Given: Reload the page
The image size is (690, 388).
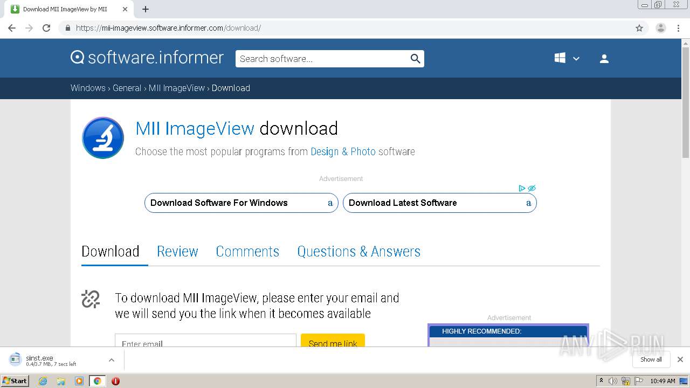Looking at the screenshot, I should [x=46, y=28].
